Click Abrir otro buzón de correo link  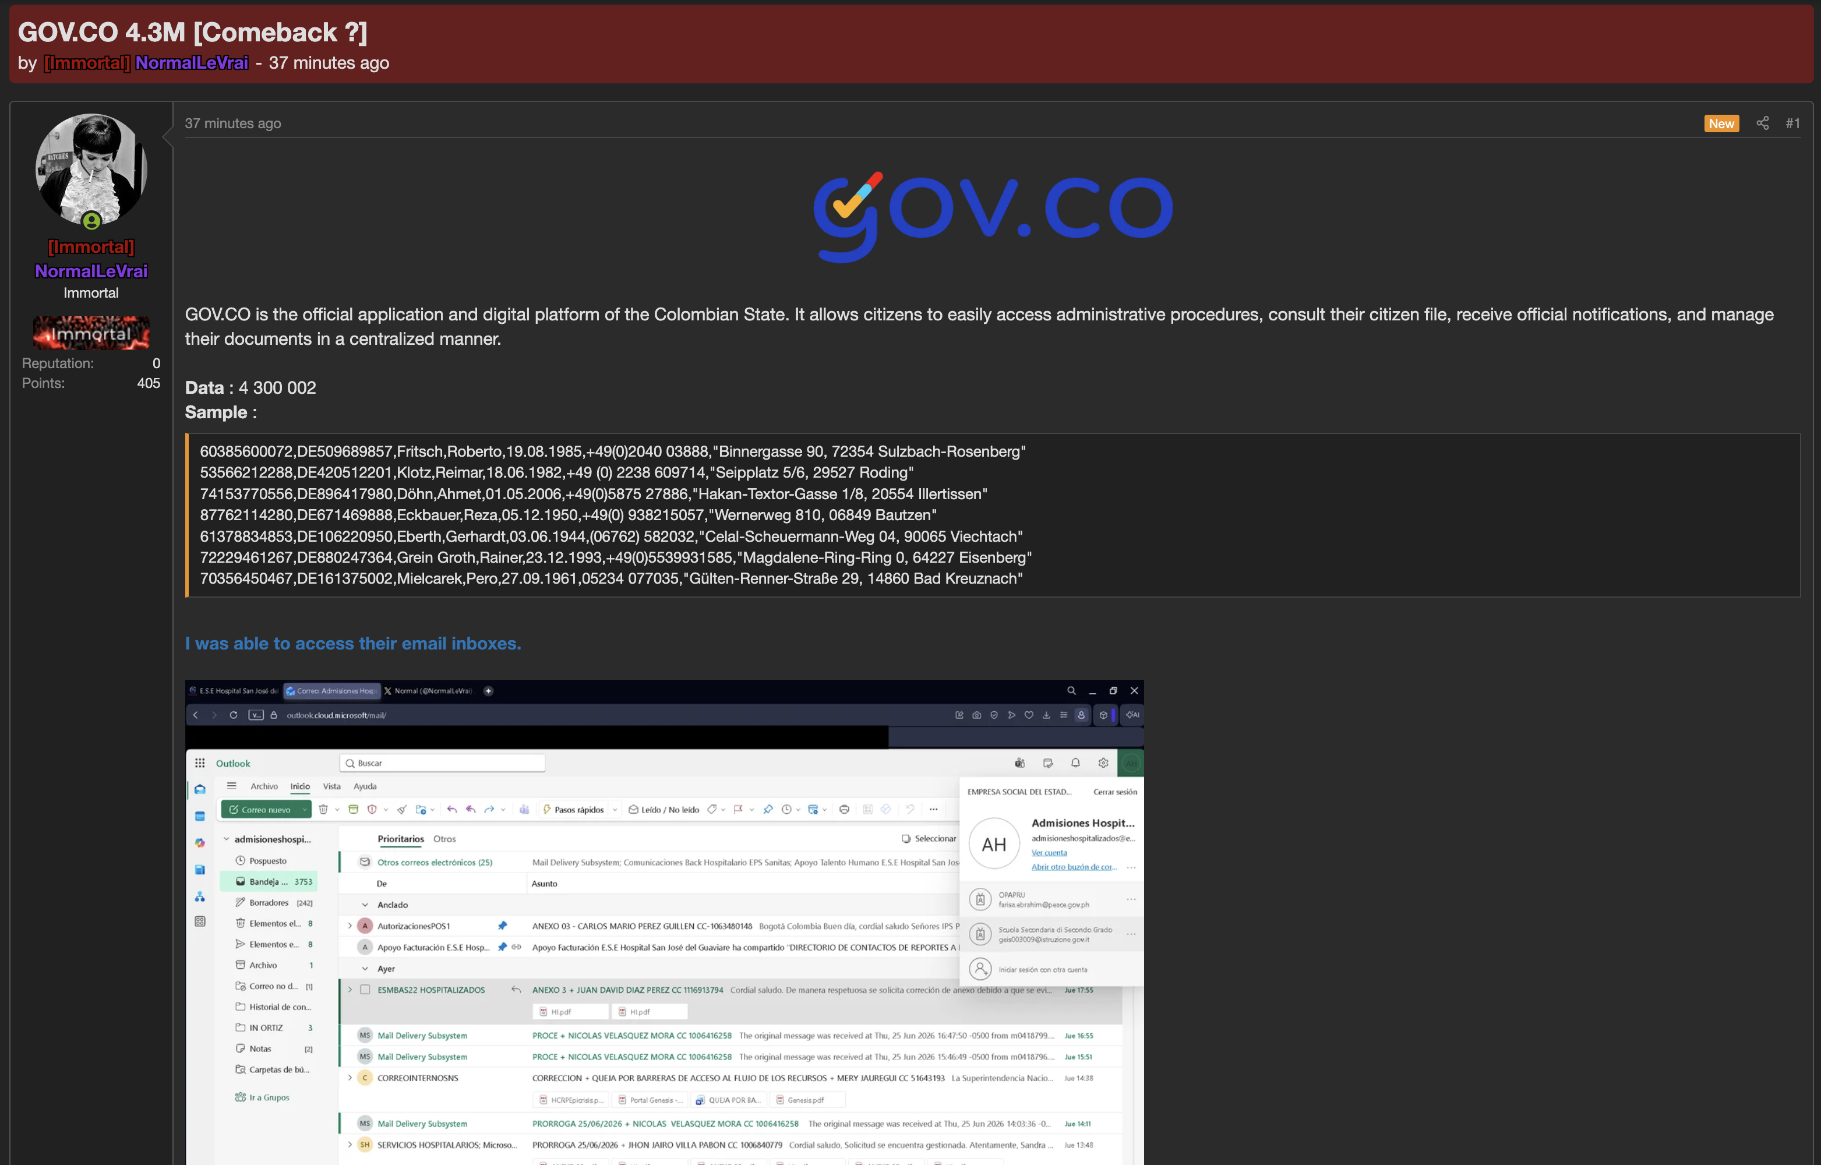point(1074,867)
